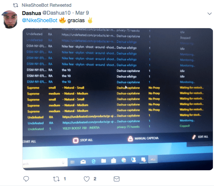The width and height of the screenshot is (214, 186).
Task: Retweet this post using the retweet icon
Action: click(56, 179)
